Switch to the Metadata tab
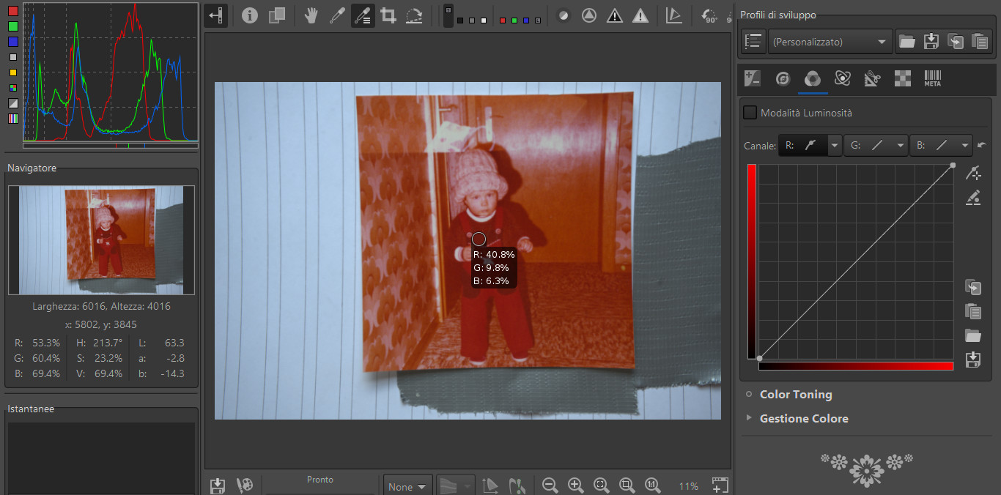The height and width of the screenshot is (495, 1001). (932, 78)
